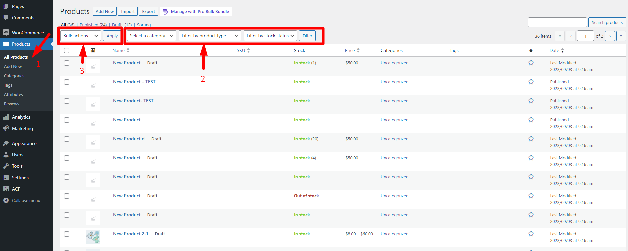The height and width of the screenshot is (251, 628).
Task: Open Categories in the Products submenu
Action: coord(14,76)
